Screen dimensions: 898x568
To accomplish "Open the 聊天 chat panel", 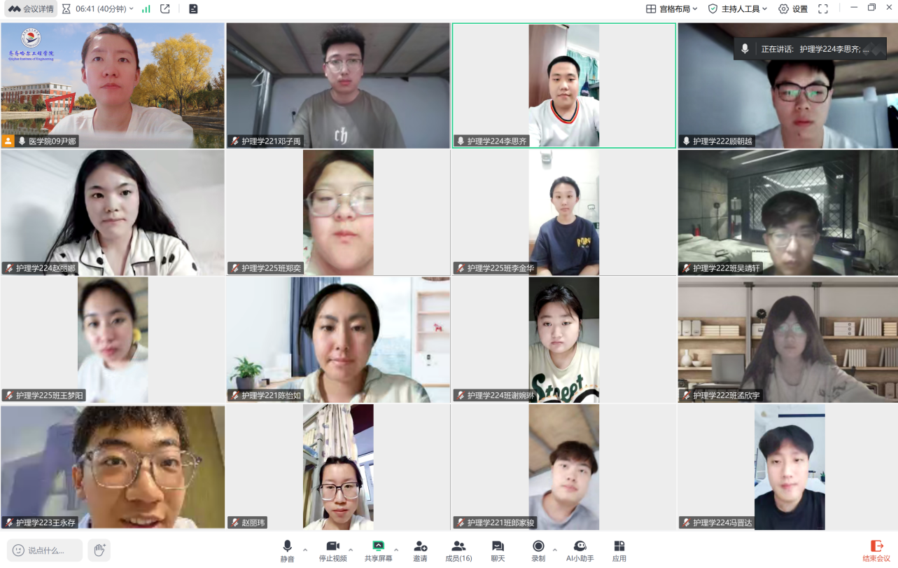I will pos(498,550).
